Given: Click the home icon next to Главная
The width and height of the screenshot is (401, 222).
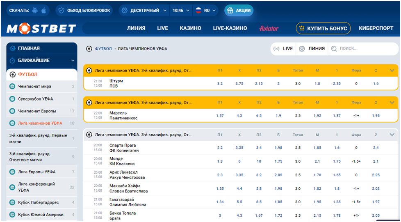Looking at the screenshot, I should pyautogui.click(x=12, y=48).
